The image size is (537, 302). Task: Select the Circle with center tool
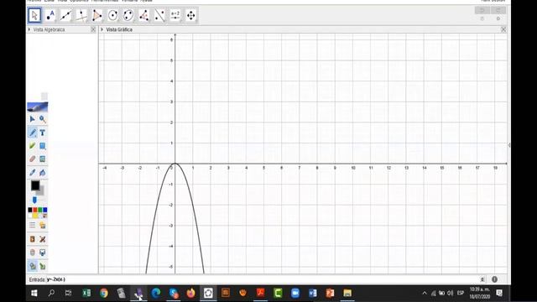(112, 15)
